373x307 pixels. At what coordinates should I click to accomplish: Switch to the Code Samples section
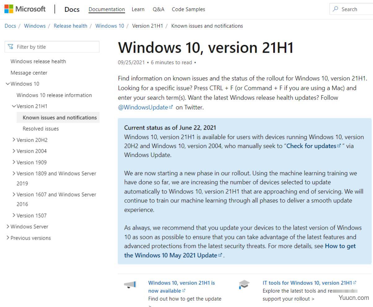(188, 9)
